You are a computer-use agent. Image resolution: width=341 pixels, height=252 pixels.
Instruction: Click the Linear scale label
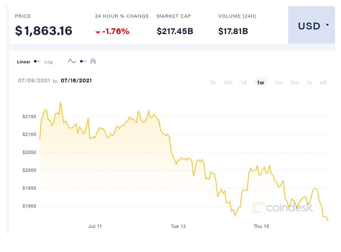tap(24, 62)
